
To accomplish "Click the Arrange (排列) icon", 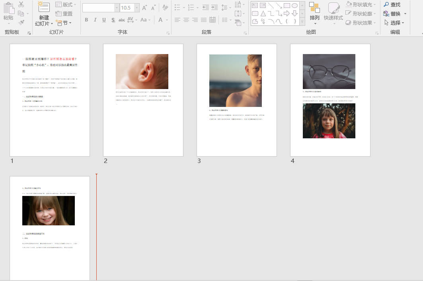I will click(314, 8).
